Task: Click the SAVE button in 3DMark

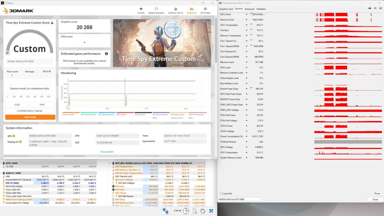Action: point(42,105)
